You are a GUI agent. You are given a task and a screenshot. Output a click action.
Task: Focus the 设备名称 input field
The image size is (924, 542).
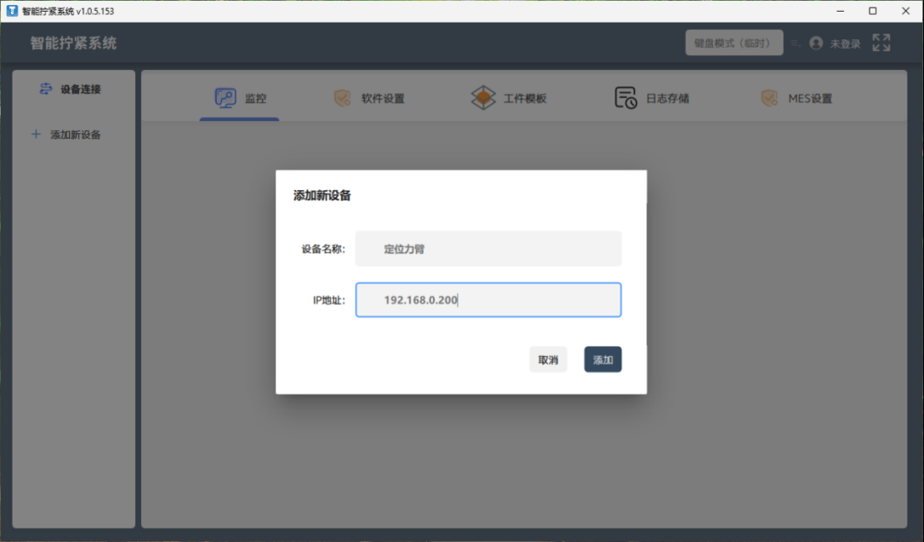488,248
